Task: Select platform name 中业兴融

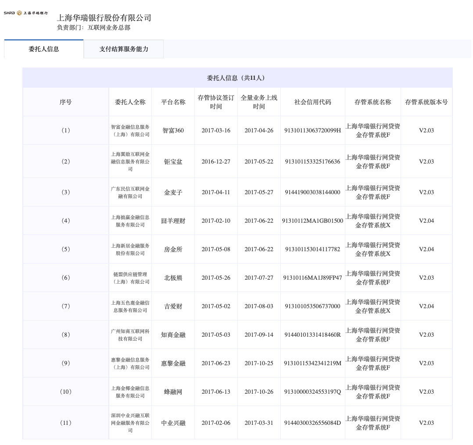Action: (x=173, y=423)
